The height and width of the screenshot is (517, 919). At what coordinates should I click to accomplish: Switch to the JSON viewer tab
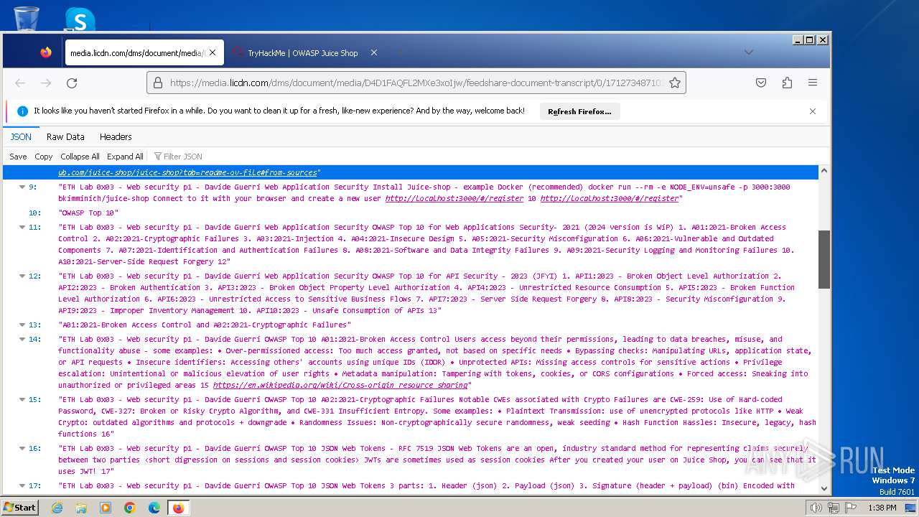(21, 136)
